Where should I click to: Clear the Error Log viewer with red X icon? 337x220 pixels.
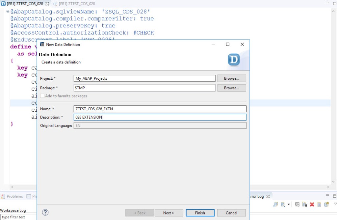[x=312, y=204]
